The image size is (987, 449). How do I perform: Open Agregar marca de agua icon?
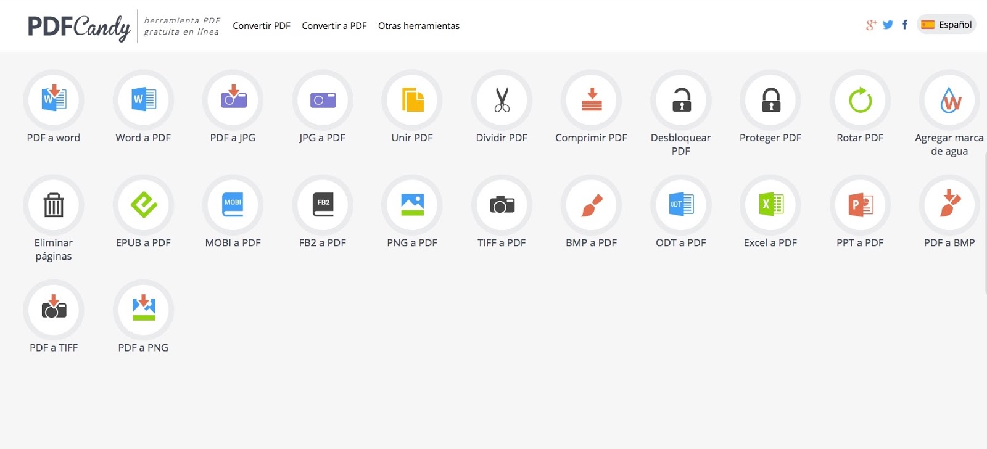click(x=949, y=100)
